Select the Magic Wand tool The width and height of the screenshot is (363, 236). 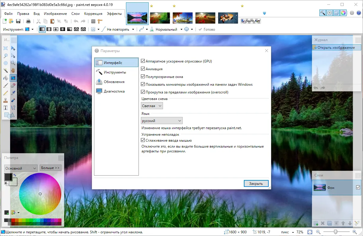(x=6, y=71)
